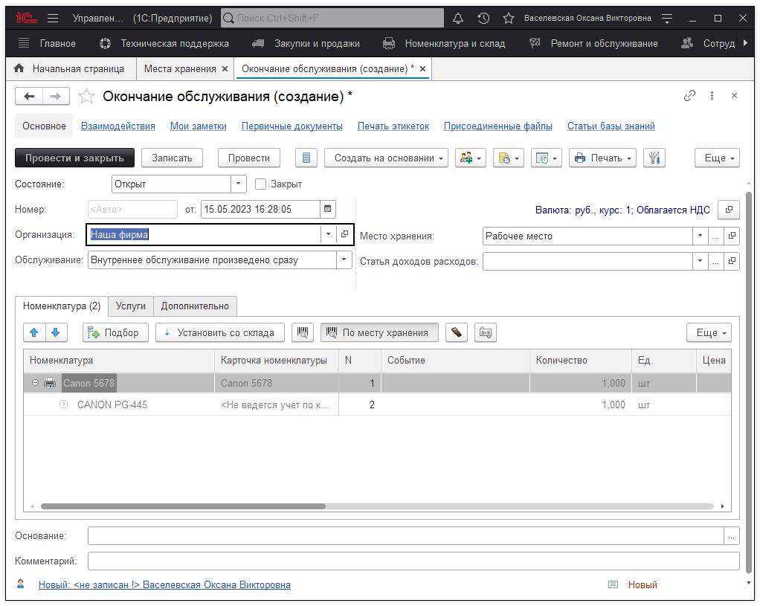This screenshot has width=760, height=606.
Task: Expand the Обслуживание dropdown
Action: [x=344, y=260]
